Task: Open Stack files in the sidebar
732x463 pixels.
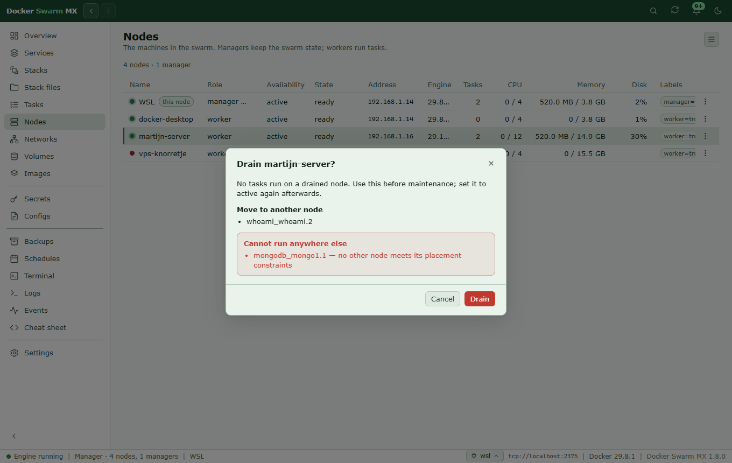Action: coord(55,87)
